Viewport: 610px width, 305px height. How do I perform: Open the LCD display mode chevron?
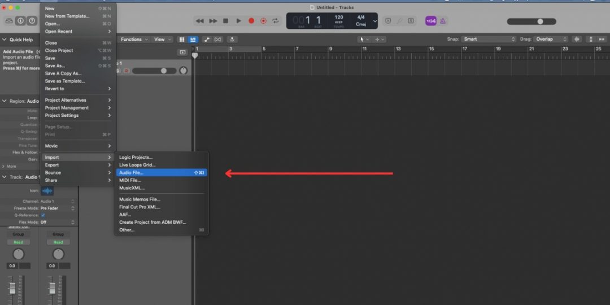374,21
